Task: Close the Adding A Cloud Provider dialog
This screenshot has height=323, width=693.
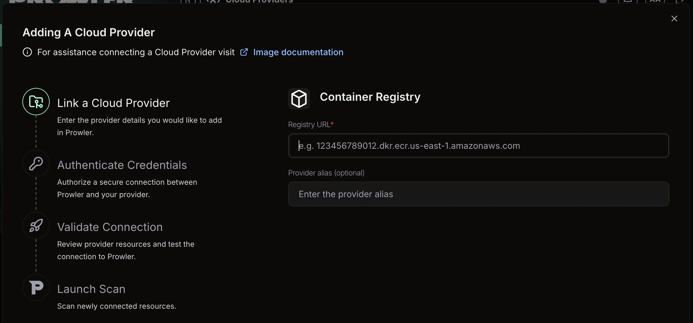Action: pos(674,18)
